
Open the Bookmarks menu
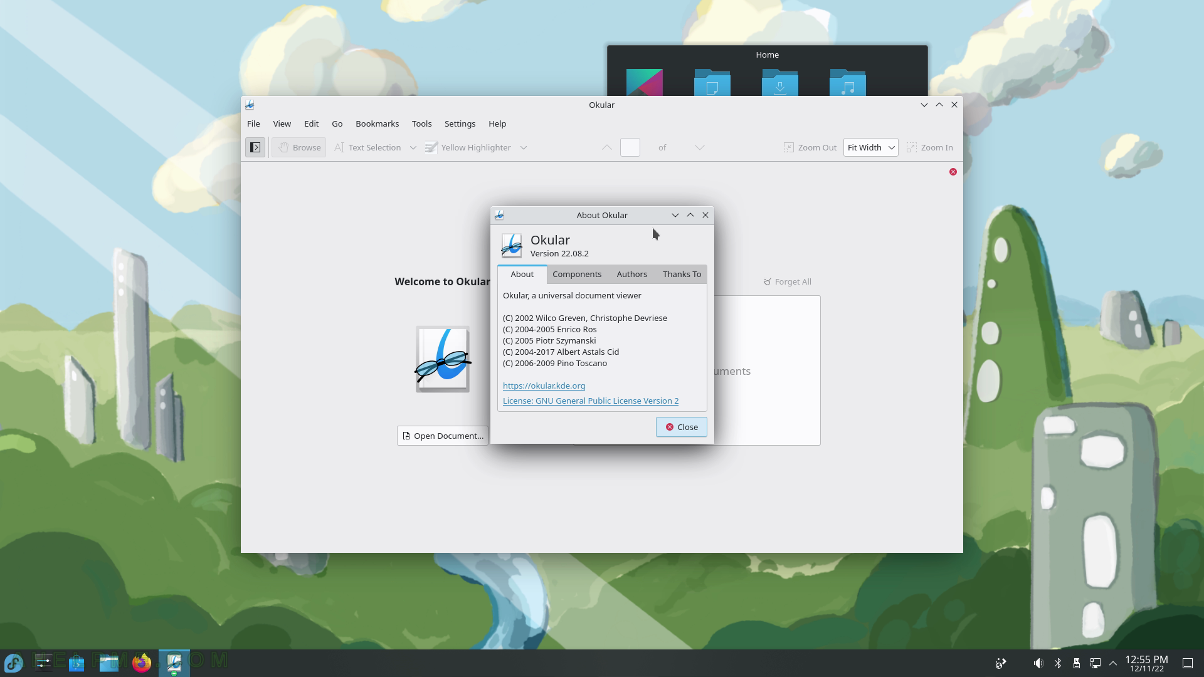[377, 123]
